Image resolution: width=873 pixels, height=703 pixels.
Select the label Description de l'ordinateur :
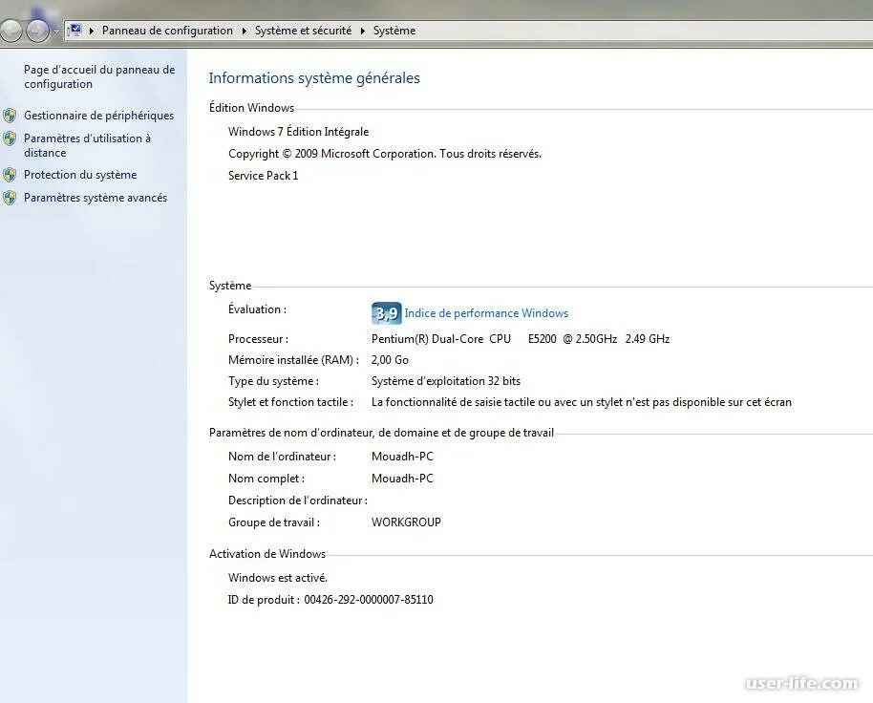(x=297, y=501)
